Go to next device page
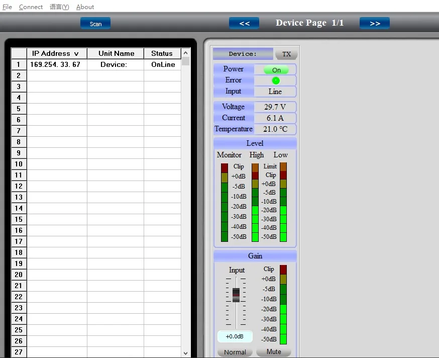This screenshot has height=358, width=439. point(375,23)
